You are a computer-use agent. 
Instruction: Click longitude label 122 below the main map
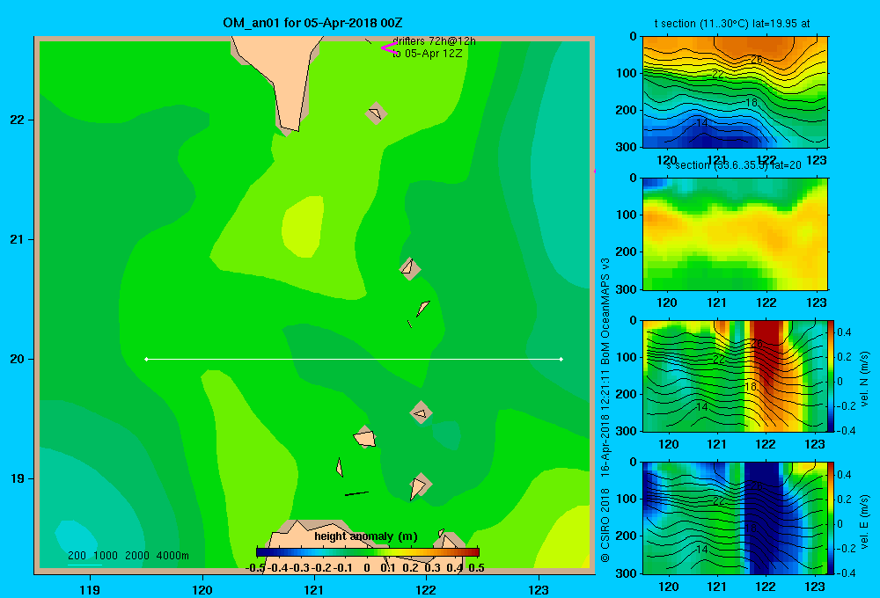click(426, 589)
